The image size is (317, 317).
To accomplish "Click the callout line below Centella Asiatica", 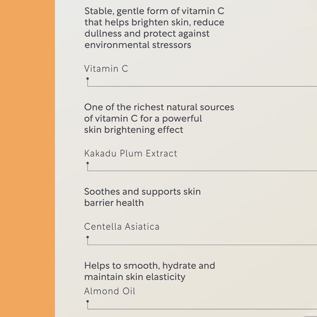I will tap(202, 245).
